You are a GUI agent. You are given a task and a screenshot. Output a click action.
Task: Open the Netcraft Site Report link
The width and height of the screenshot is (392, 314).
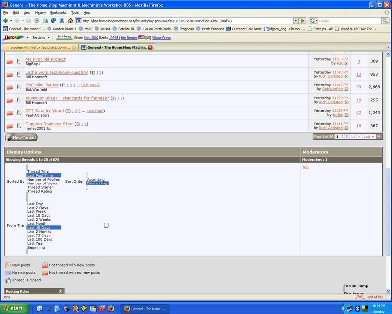click(x=129, y=38)
